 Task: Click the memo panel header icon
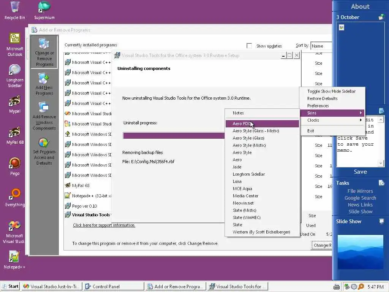(381, 111)
